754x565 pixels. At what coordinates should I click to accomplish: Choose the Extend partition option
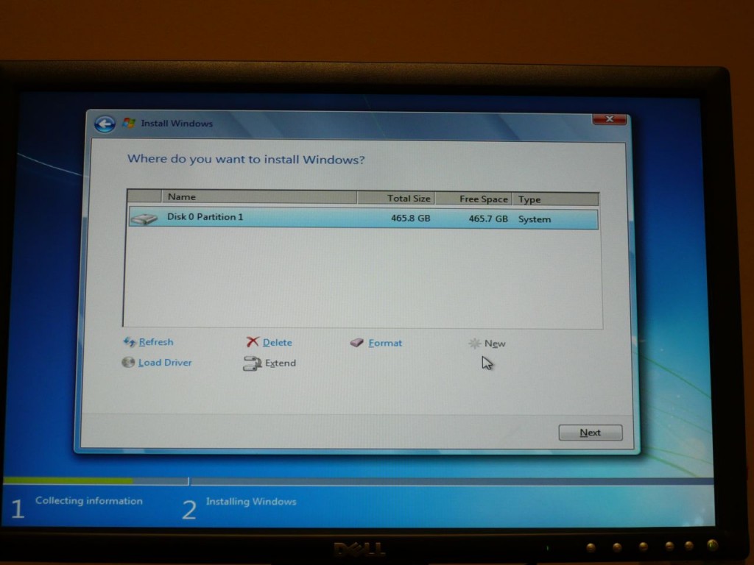coord(281,363)
